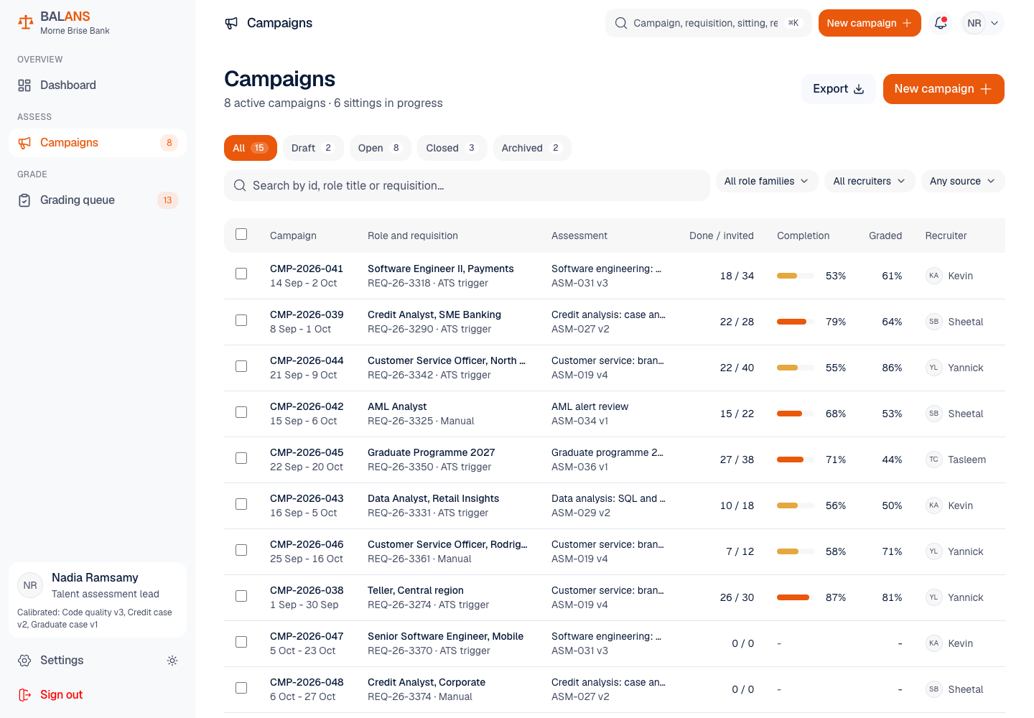Click completion bar for CMP-2026-038
Screen dimensions: 1034x718
796,597
